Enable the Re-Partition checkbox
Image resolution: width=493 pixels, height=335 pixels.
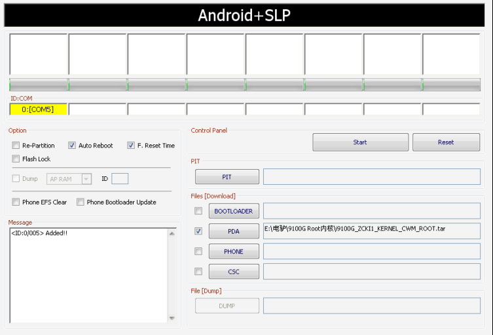tap(16, 145)
